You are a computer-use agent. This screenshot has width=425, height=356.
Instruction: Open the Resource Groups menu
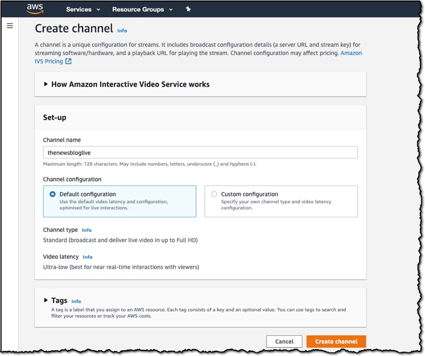[x=142, y=9]
